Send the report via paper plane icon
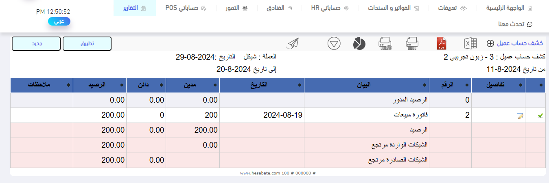Screen dimensions: 549x183 point(292,43)
